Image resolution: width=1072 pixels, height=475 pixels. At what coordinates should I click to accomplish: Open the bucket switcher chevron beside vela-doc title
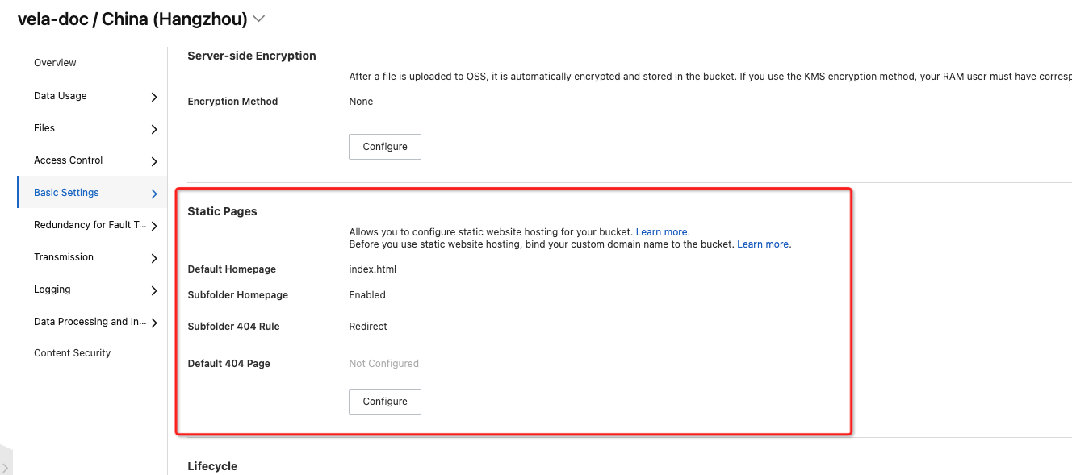tap(259, 18)
